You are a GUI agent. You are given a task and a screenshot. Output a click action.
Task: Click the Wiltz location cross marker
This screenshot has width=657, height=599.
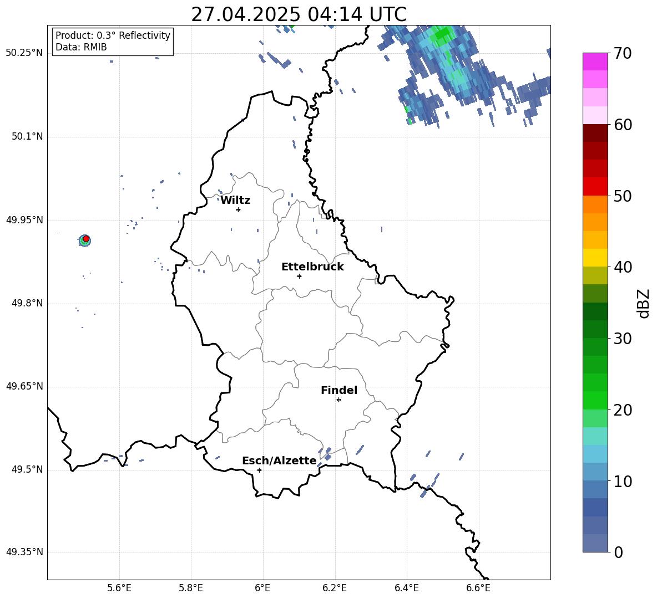click(x=239, y=209)
